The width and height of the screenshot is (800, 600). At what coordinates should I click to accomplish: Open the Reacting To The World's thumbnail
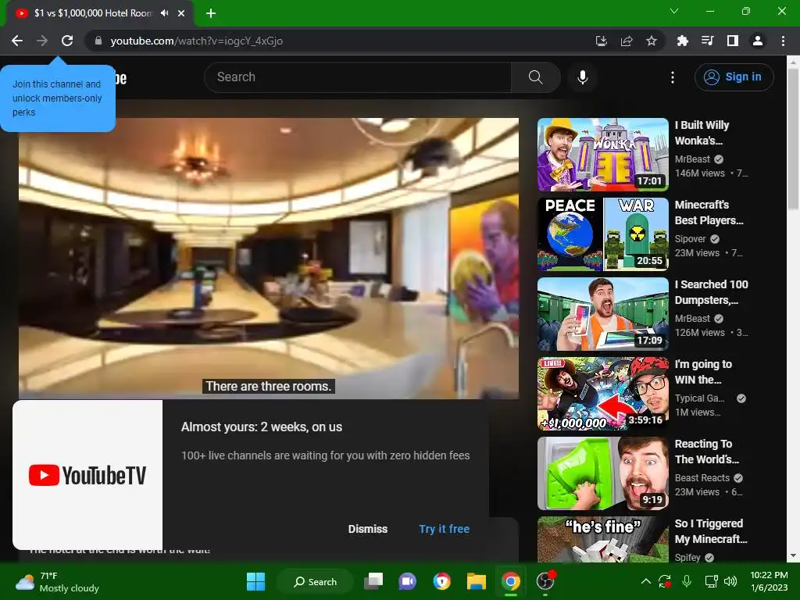tap(603, 473)
